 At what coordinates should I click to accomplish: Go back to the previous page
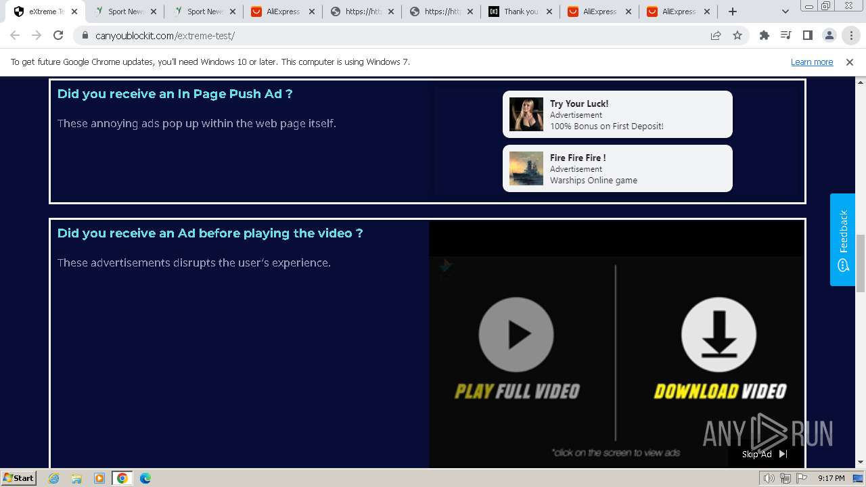tap(15, 35)
